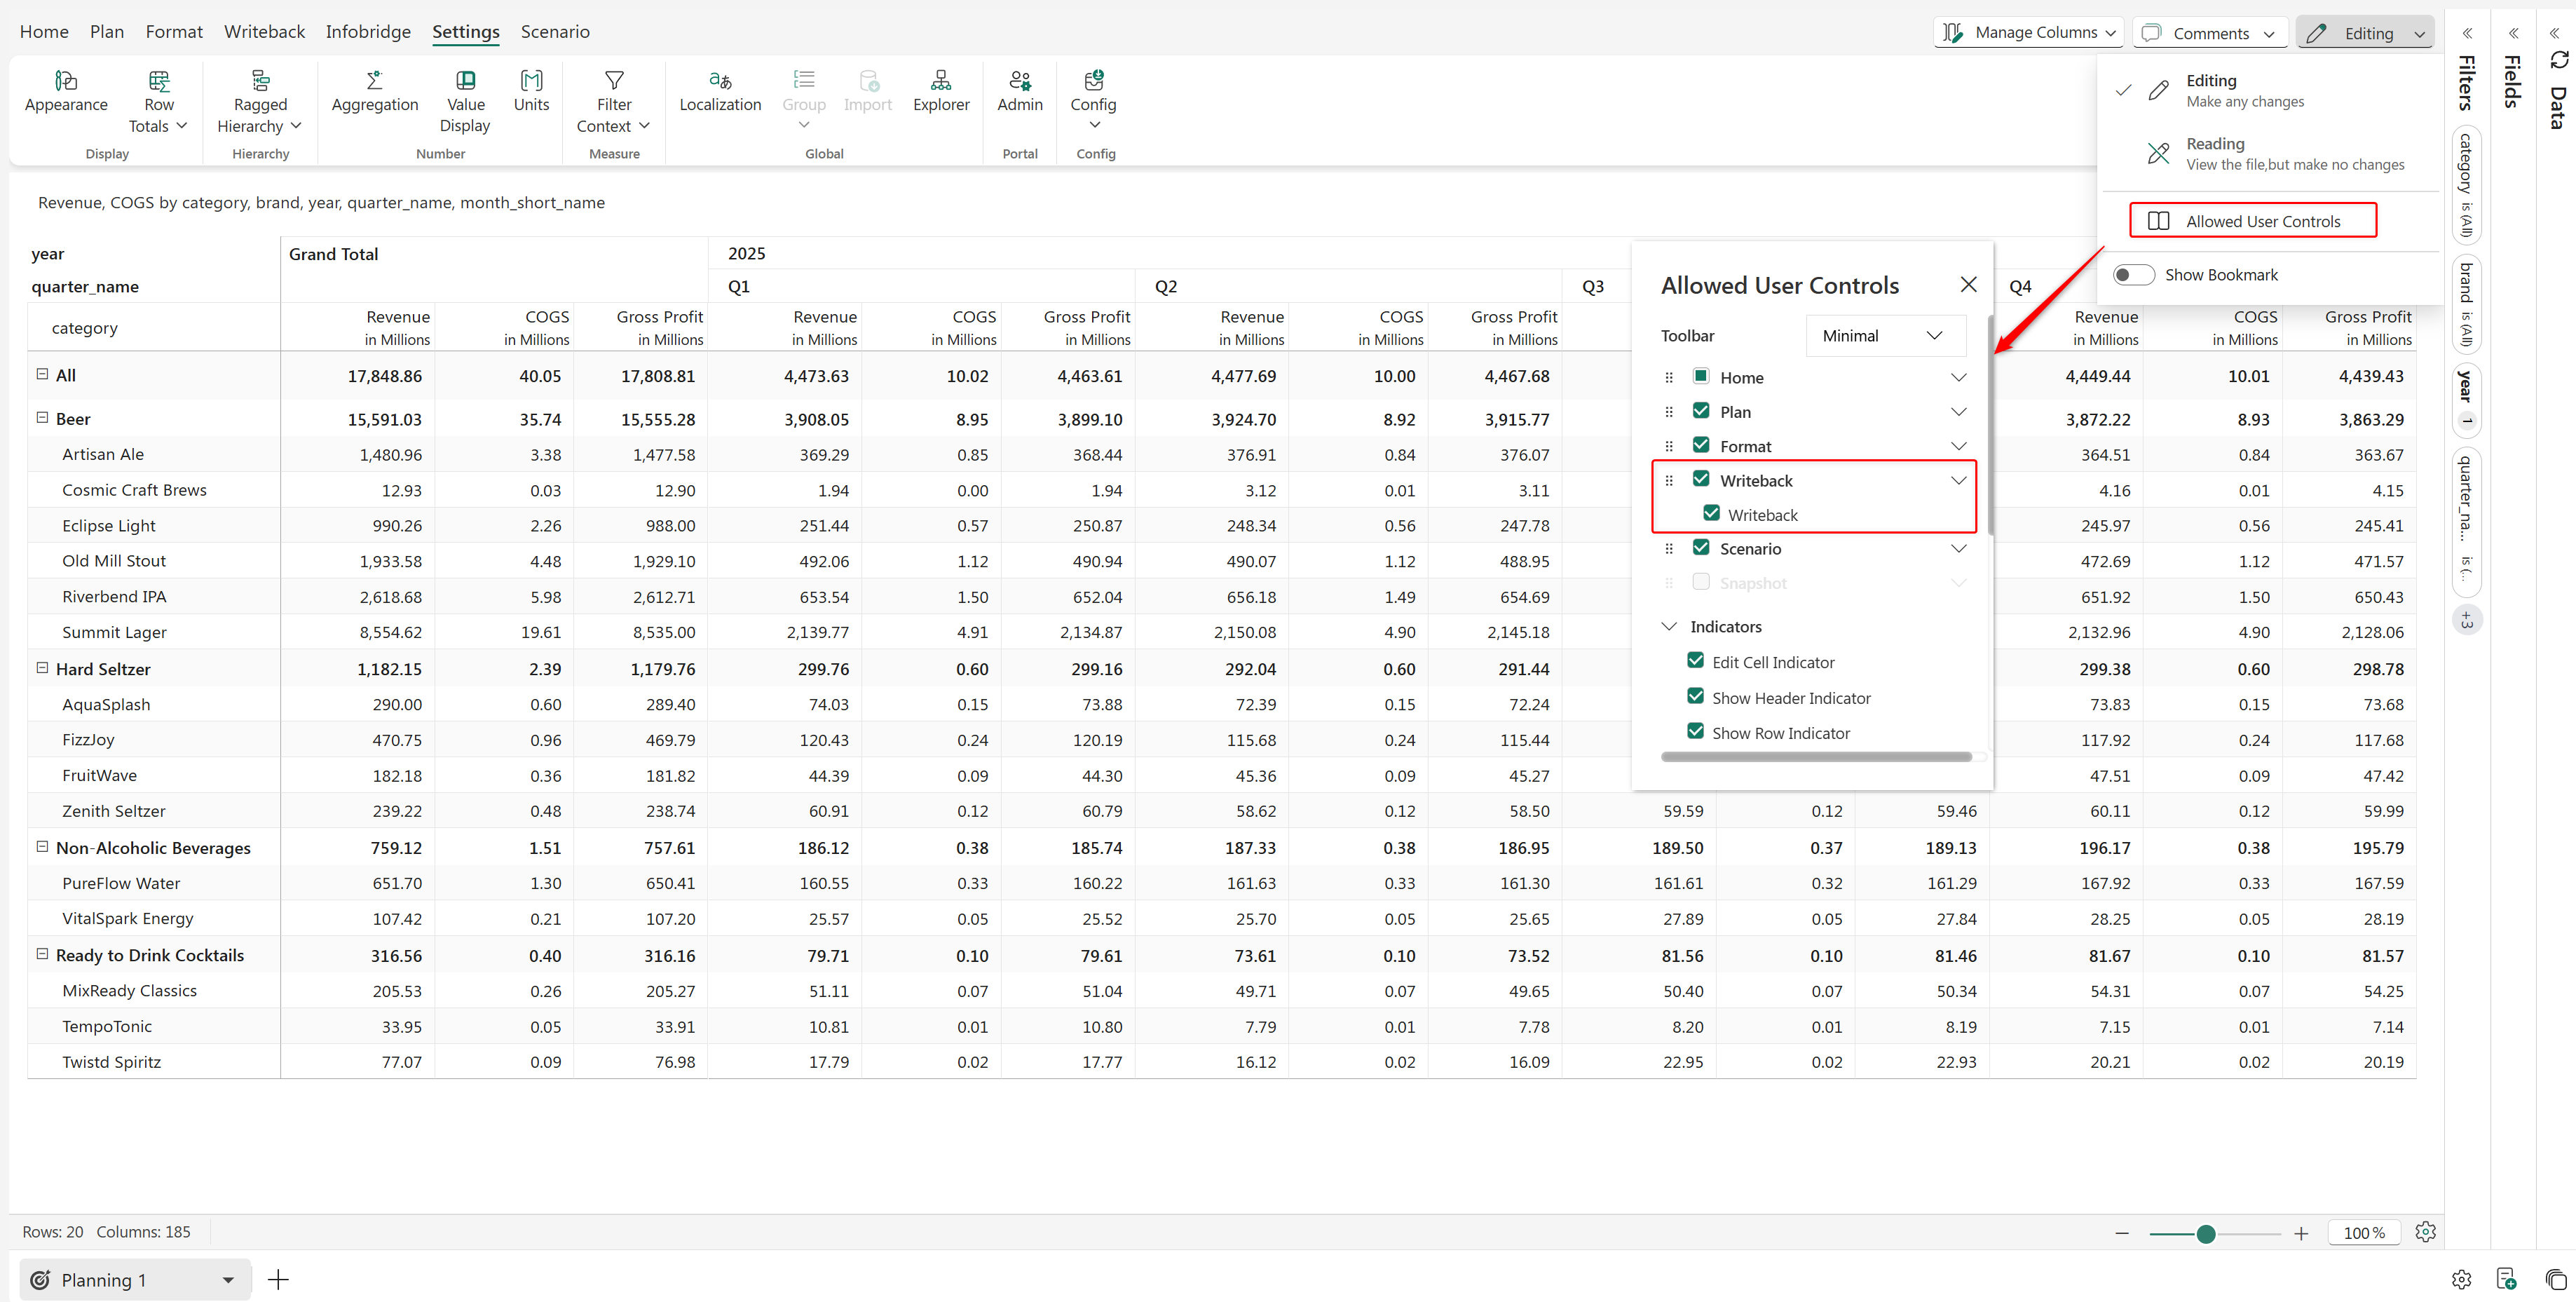The width and height of the screenshot is (2576, 1302).
Task: Expand the Plan row chevron
Action: 1957,412
